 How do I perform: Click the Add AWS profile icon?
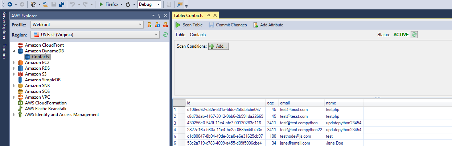[x=149, y=25]
